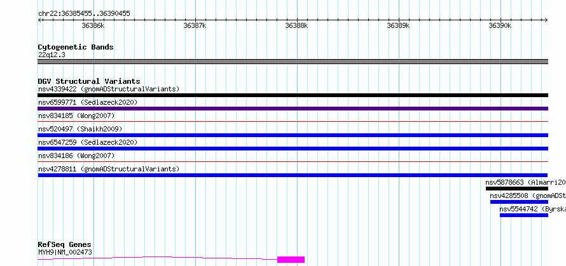
Task: Open the nsv520497 (Shaikh2009) label
Action: coord(80,129)
